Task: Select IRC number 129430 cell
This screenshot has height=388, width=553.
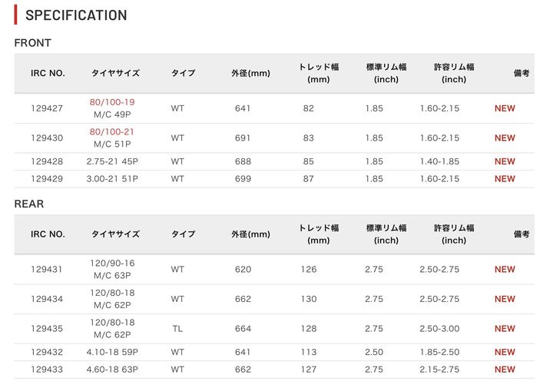Action: (47, 138)
